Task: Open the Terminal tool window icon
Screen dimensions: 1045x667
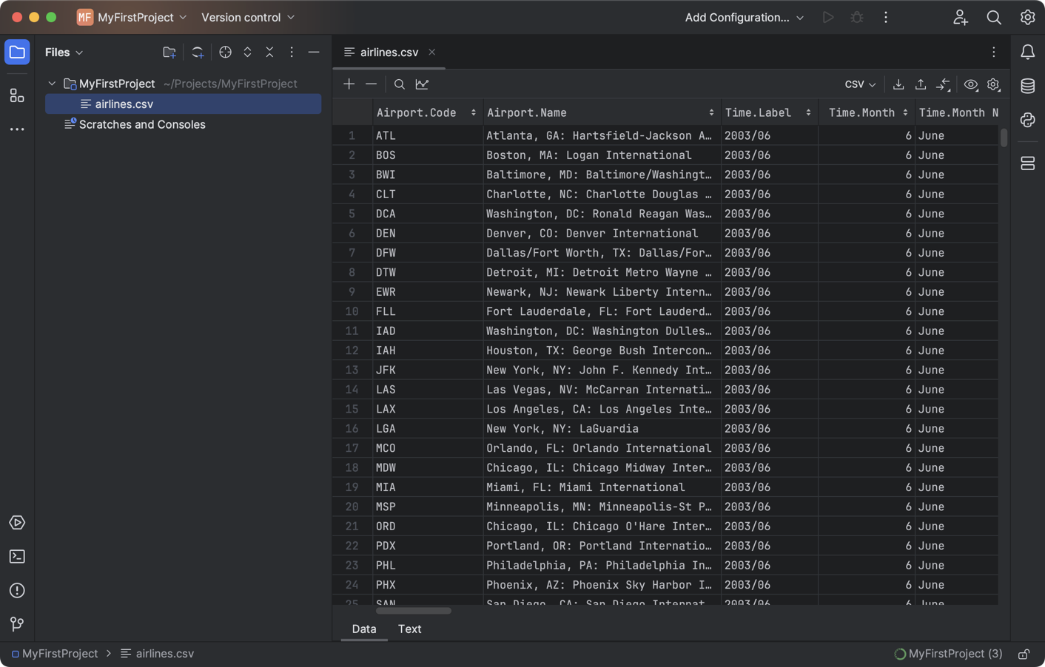Action: (x=16, y=556)
